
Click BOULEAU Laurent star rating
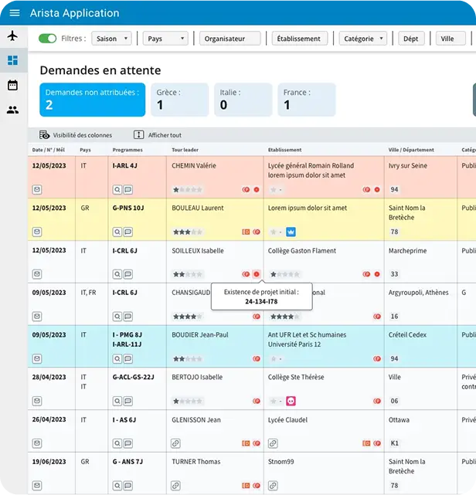click(x=187, y=232)
